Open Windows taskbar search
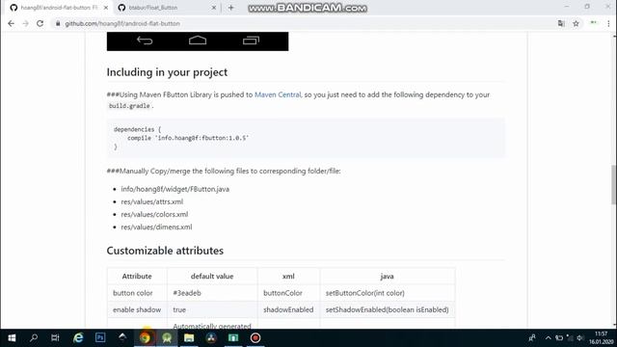The image size is (617, 347). pyautogui.click(x=34, y=338)
